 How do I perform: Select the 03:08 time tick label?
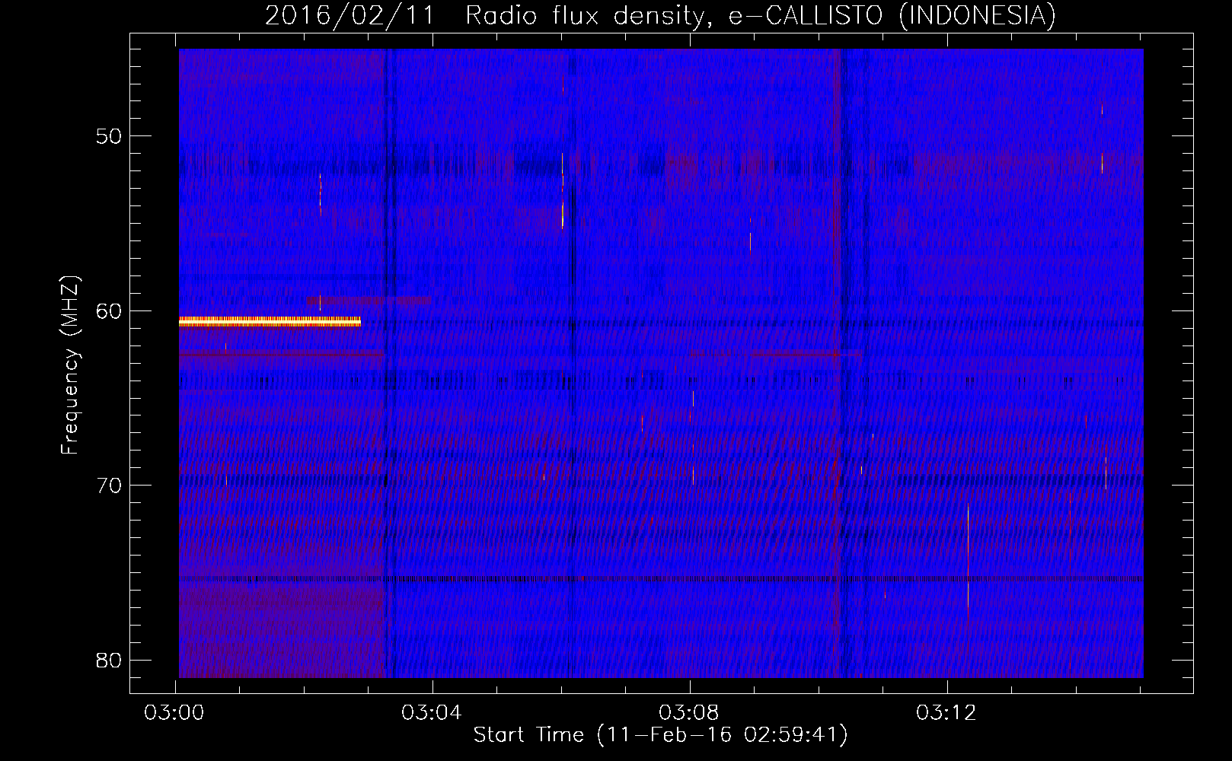click(x=689, y=713)
